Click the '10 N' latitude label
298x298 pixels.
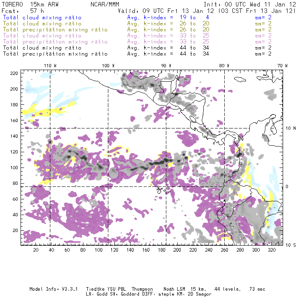pos(291,128)
